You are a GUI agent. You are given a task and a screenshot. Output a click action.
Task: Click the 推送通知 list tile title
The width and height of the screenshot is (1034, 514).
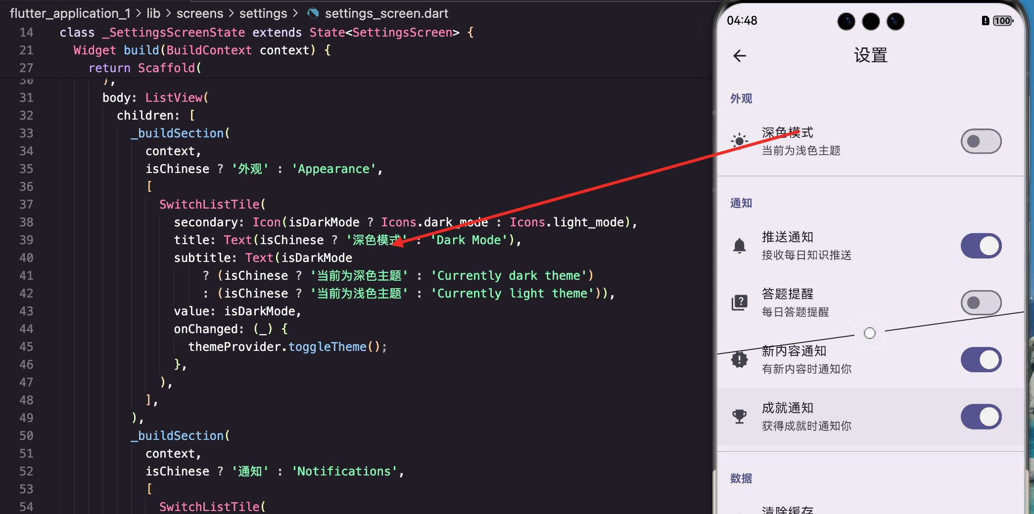(x=788, y=237)
